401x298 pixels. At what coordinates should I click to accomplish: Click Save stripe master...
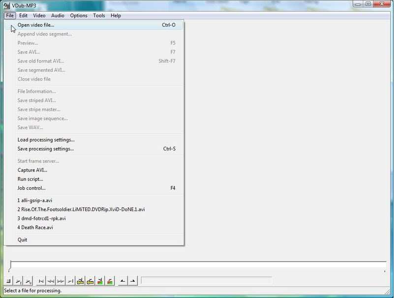tap(94, 109)
